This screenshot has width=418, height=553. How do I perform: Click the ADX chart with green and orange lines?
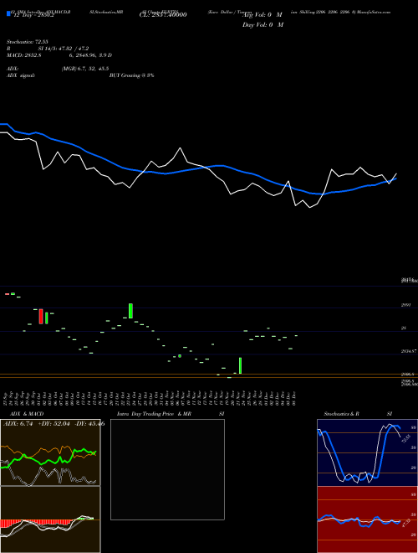(x=50, y=452)
